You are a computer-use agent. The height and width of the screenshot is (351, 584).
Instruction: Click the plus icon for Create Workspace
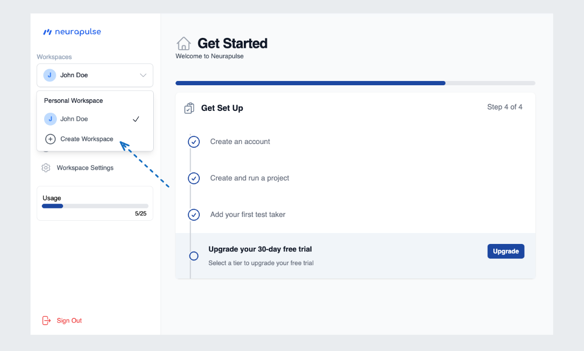pyautogui.click(x=50, y=139)
